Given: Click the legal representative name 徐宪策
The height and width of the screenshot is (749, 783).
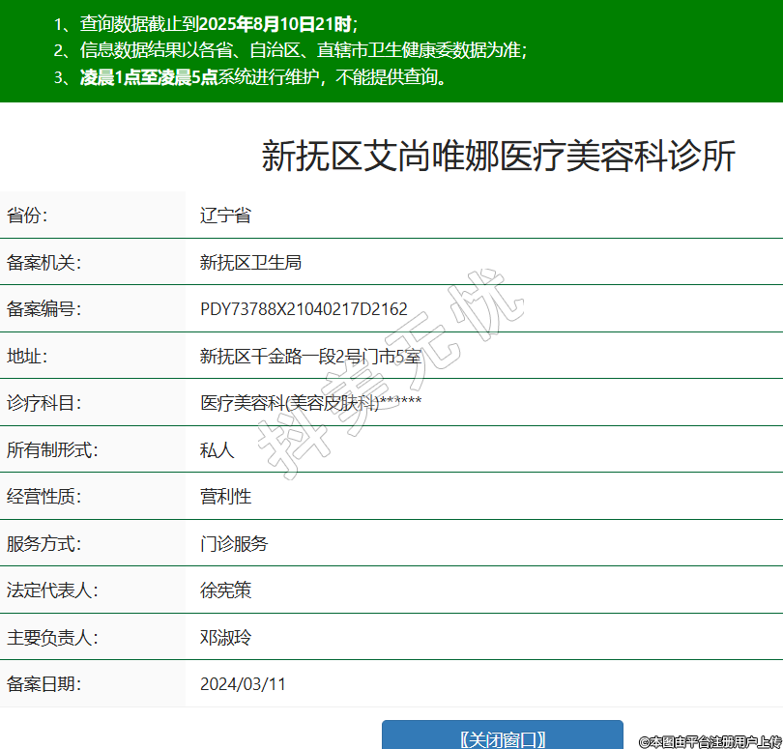Looking at the screenshot, I should pyautogui.click(x=225, y=591).
